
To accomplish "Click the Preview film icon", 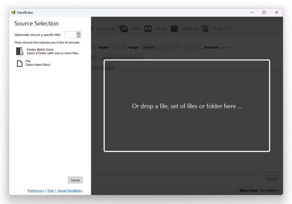I will click(148, 29).
